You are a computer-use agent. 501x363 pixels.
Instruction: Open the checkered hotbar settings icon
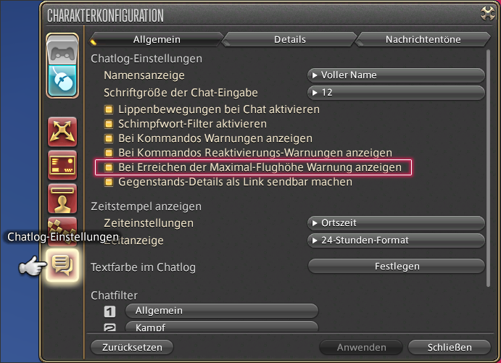tap(62, 227)
